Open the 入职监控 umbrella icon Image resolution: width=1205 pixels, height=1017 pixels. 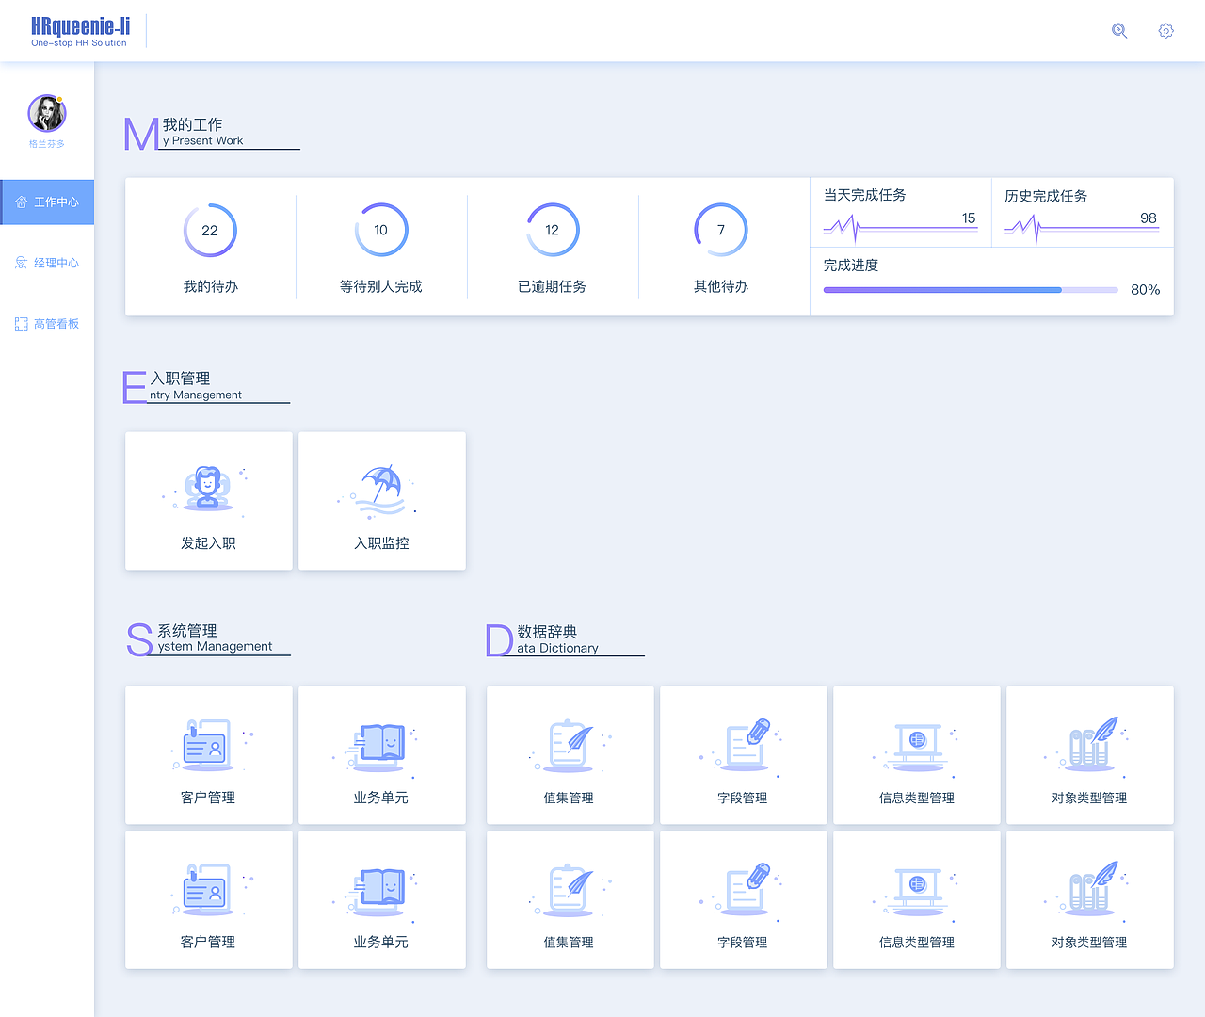pyautogui.click(x=381, y=492)
